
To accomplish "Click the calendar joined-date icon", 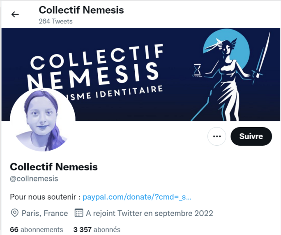I will click(x=79, y=213).
